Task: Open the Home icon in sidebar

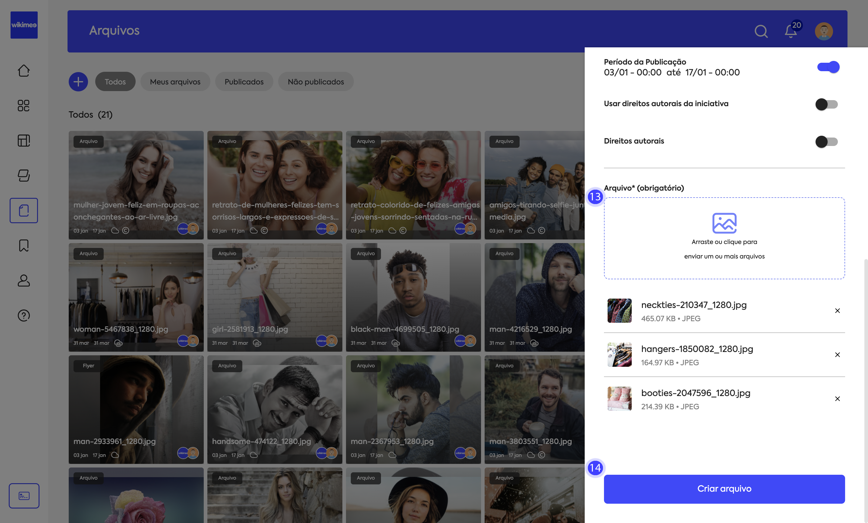Action: coord(24,71)
